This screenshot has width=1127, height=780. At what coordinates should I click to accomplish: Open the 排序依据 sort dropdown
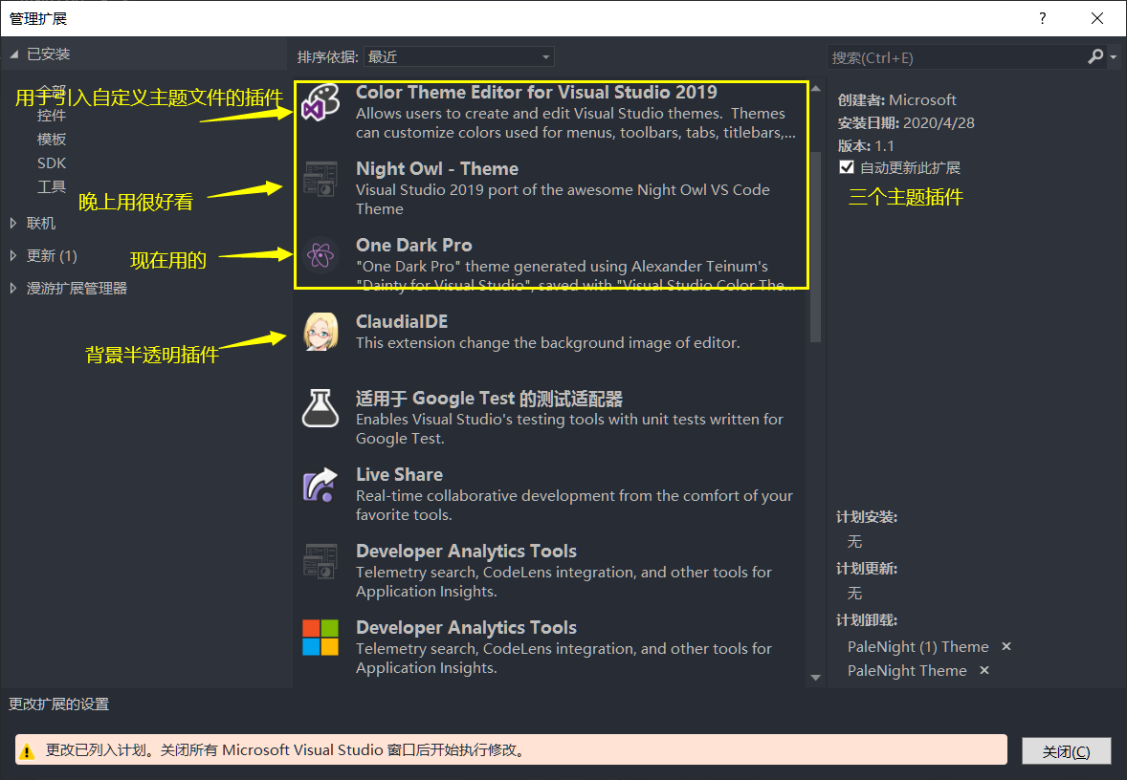point(458,55)
